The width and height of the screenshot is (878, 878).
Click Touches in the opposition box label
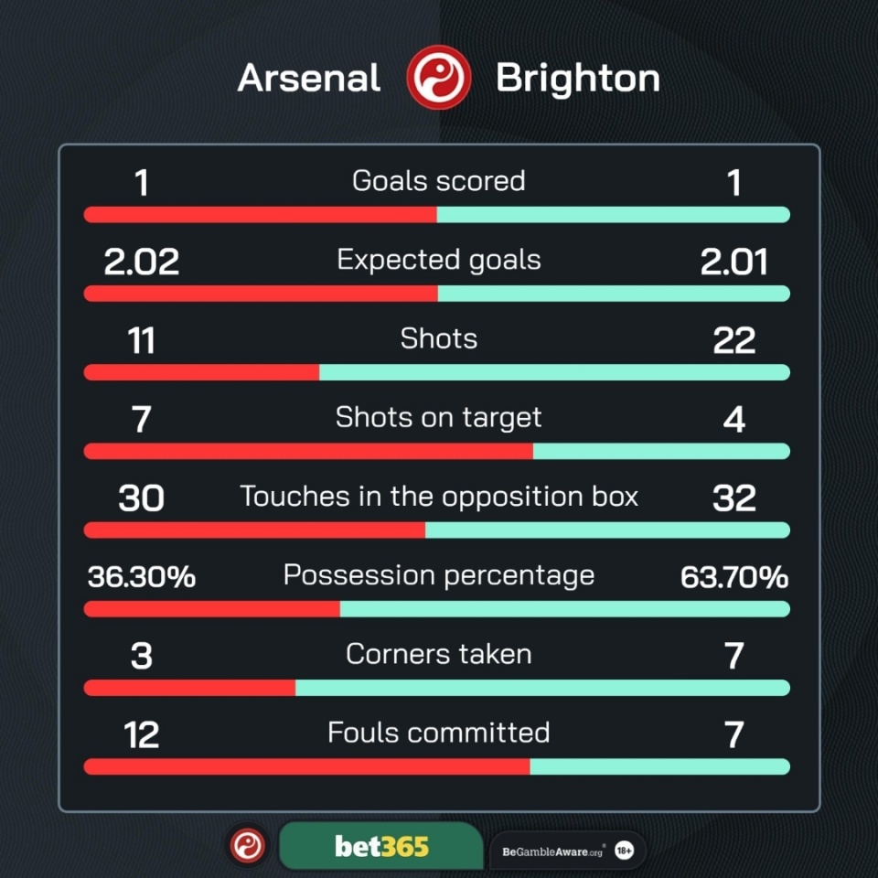(439, 498)
